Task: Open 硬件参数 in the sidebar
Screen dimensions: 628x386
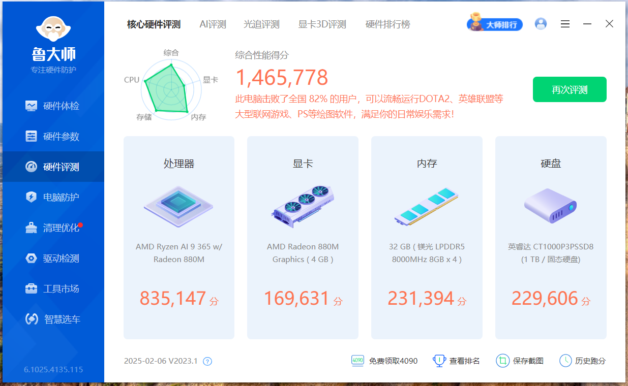Action: click(53, 136)
